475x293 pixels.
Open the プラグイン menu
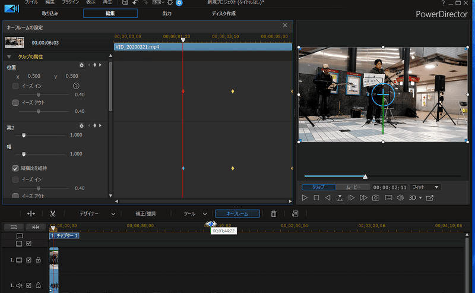coord(70,2)
